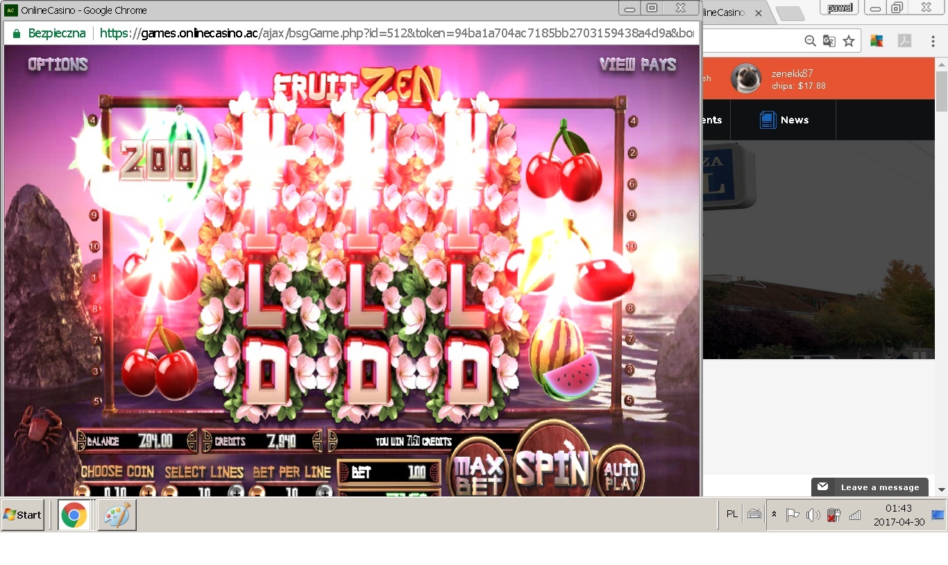The height and width of the screenshot is (565, 948).
Task: Open a new tab in background Chrome
Action: [x=789, y=13]
